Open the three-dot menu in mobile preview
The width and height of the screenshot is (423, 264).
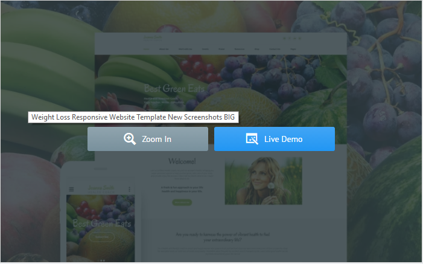pos(130,189)
